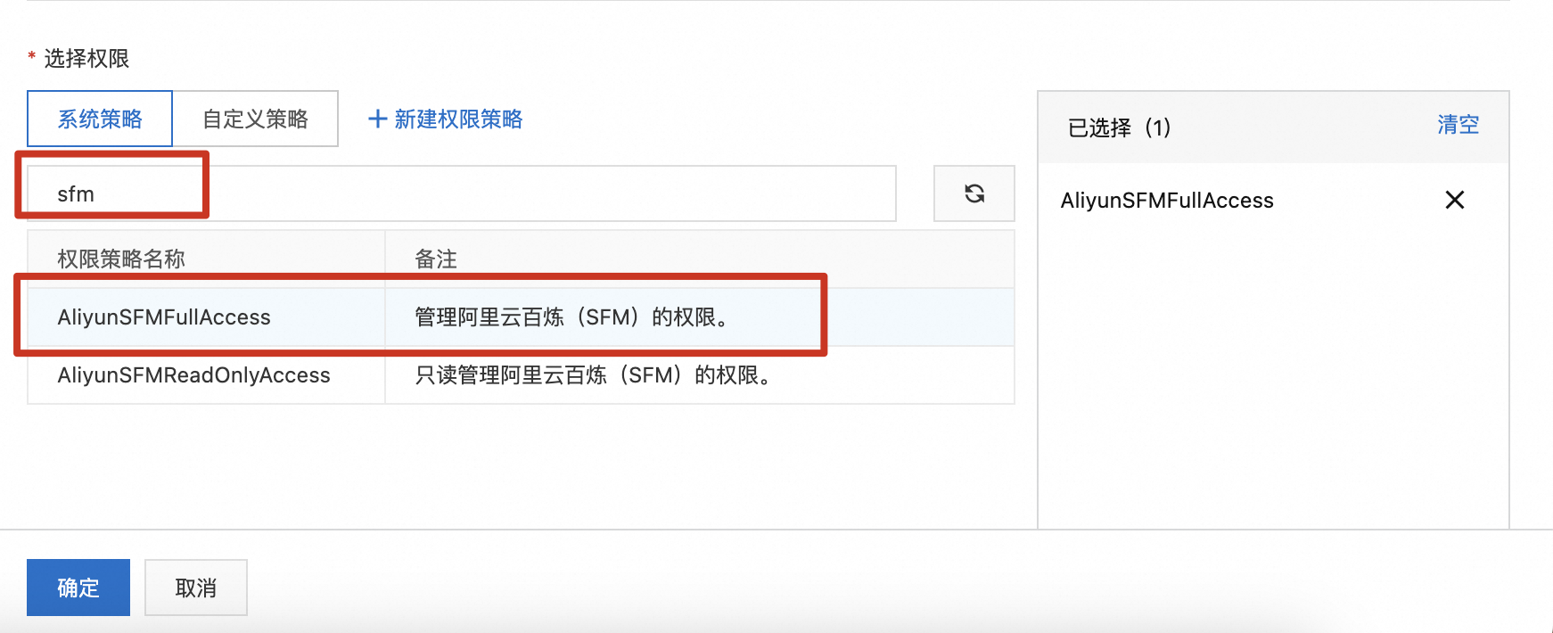
Task: Click the 已选择（1）heading
Action: click(1120, 127)
